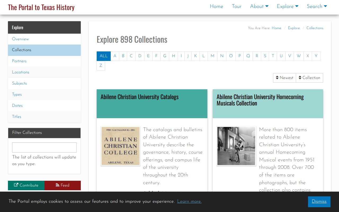
Task: Filter collections by letter W
Action: (x=298, y=56)
